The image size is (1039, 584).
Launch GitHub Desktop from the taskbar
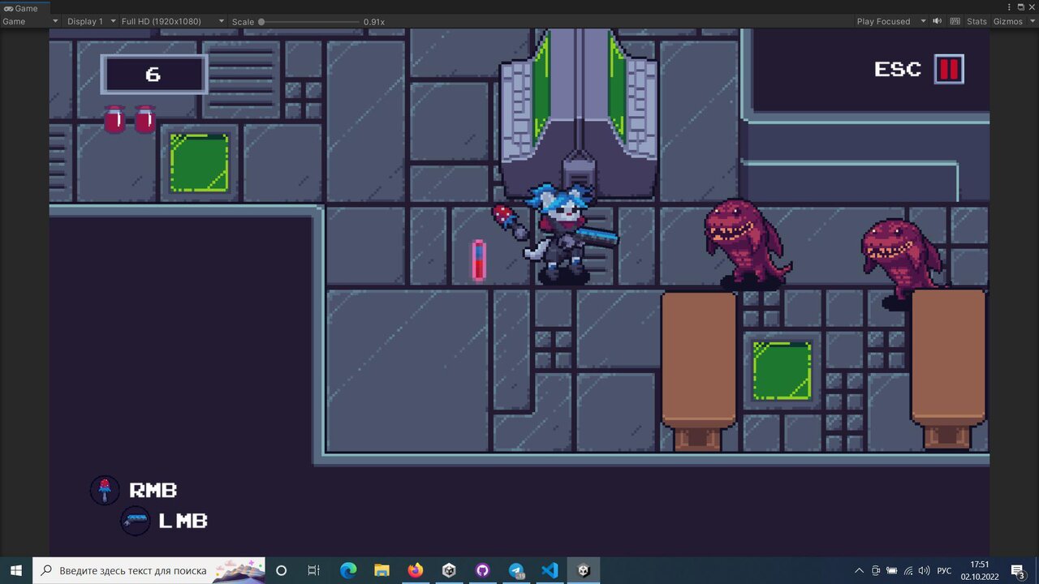483,570
